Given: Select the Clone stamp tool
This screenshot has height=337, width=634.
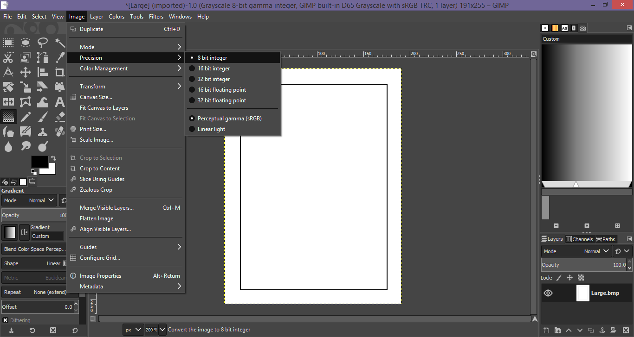Looking at the screenshot, I should [43, 131].
